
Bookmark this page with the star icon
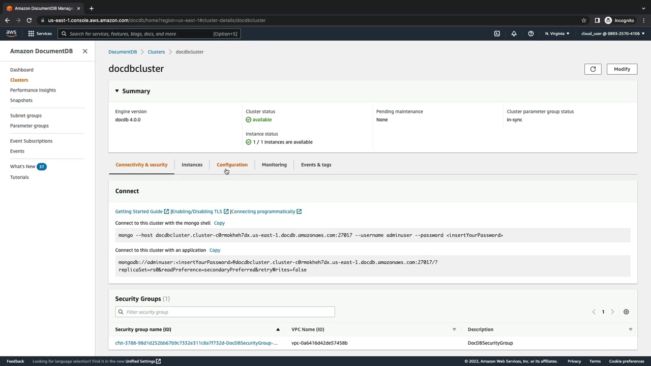pyautogui.click(x=584, y=20)
